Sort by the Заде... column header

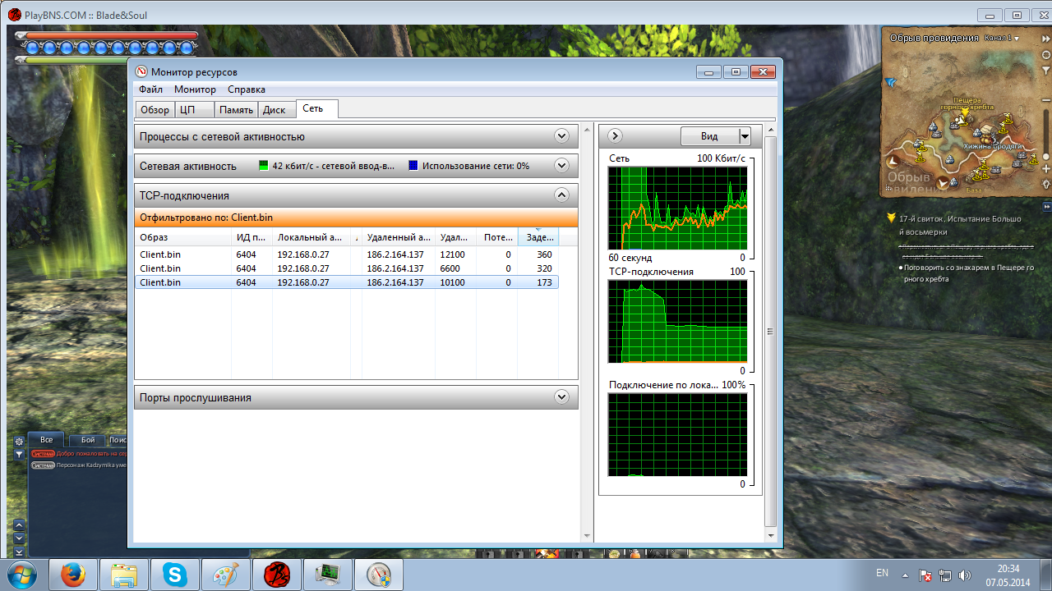(x=538, y=237)
